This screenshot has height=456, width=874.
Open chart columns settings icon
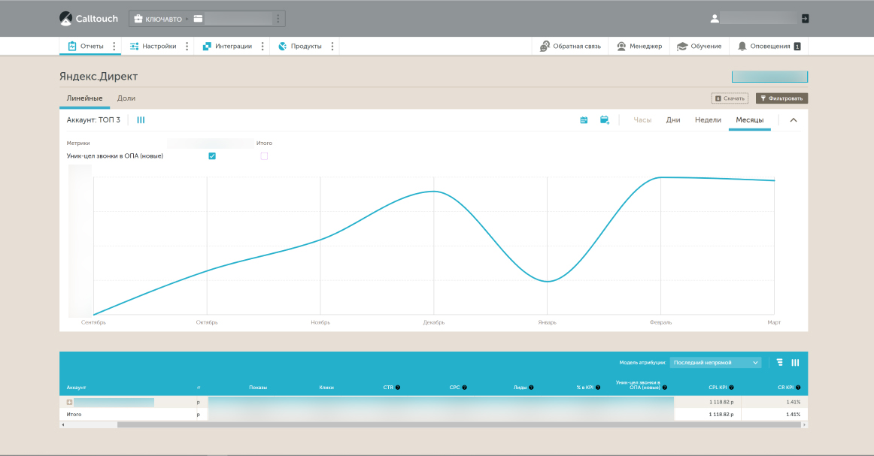point(141,119)
